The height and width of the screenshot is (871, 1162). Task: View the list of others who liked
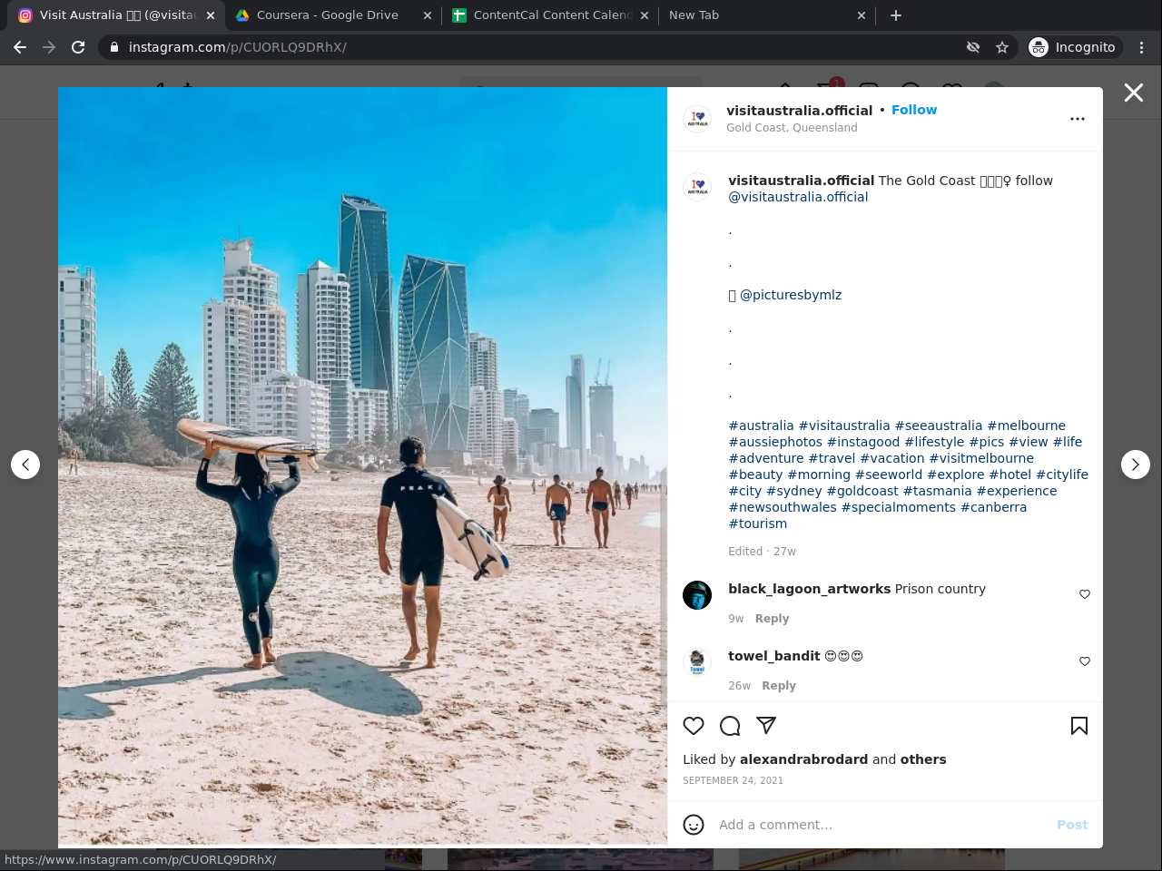pyautogui.click(x=923, y=759)
